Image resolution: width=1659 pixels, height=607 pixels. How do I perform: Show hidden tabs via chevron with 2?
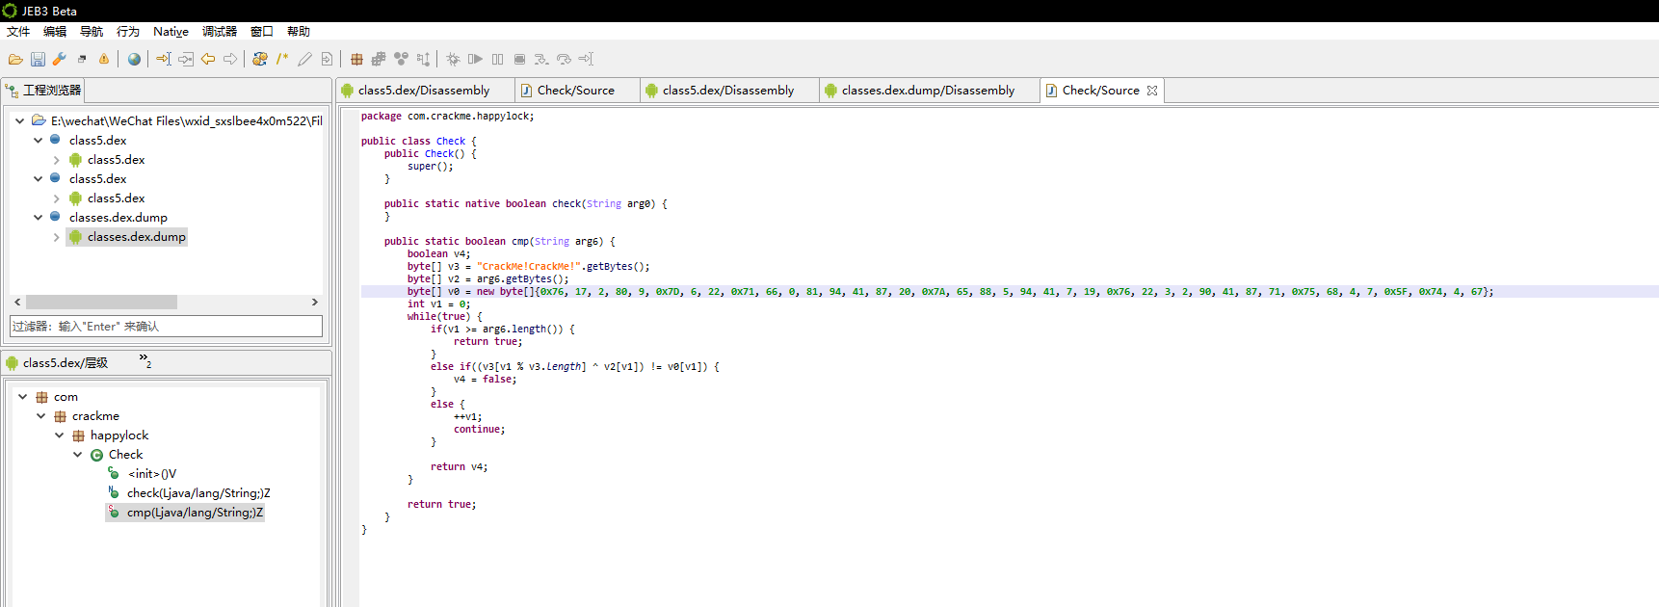coord(145,360)
